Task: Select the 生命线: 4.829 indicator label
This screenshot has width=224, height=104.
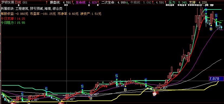Action: (87, 2)
